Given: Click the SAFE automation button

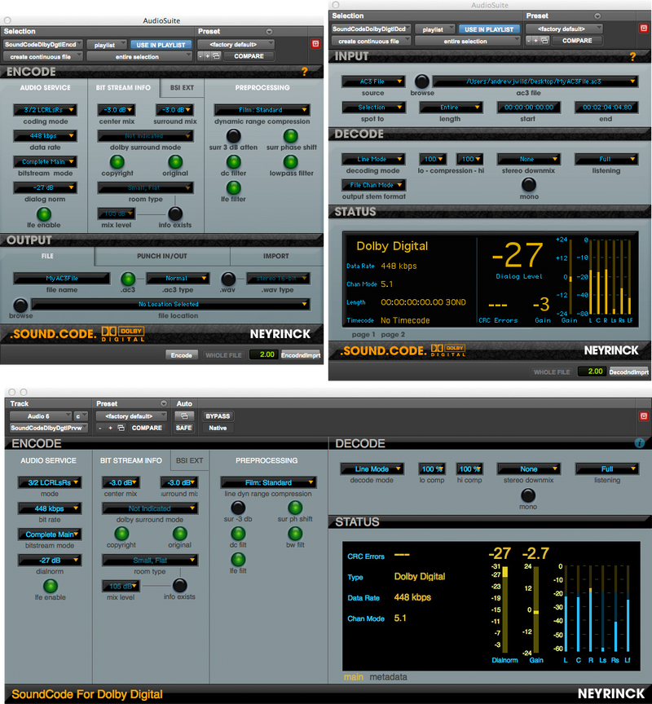Looking at the screenshot, I should (184, 428).
